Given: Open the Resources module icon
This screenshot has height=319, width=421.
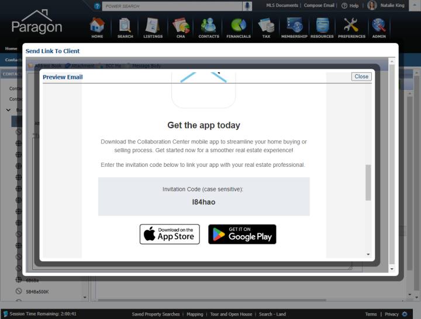Looking at the screenshot, I should [x=322, y=28].
